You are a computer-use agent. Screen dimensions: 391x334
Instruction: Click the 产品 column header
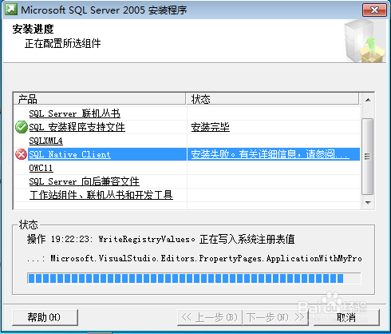pos(100,99)
